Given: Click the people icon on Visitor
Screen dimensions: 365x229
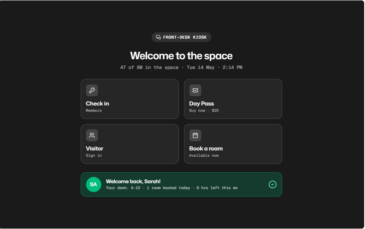Looking at the screenshot, I should click(x=92, y=135).
